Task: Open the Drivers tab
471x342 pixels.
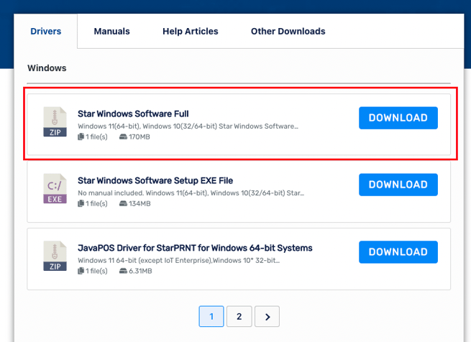Action: (x=45, y=32)
